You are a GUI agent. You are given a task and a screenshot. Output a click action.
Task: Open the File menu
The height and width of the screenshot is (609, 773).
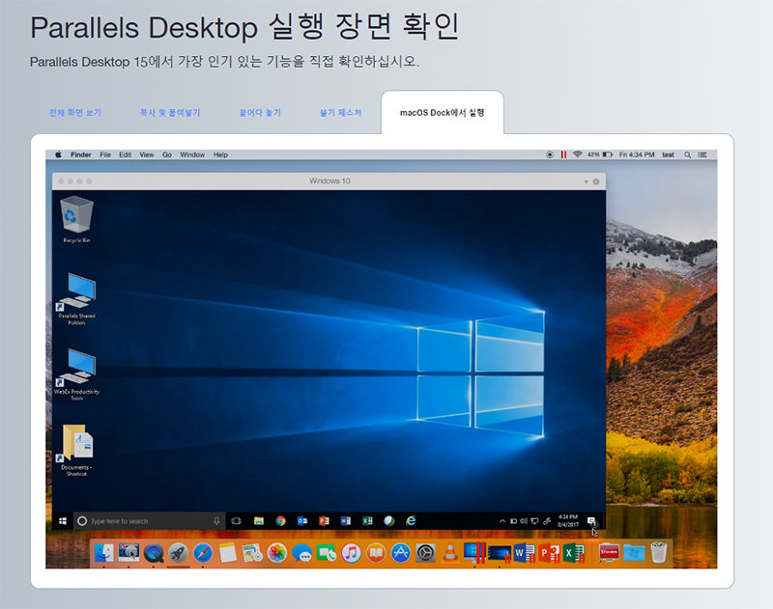[x=105, y=154]
